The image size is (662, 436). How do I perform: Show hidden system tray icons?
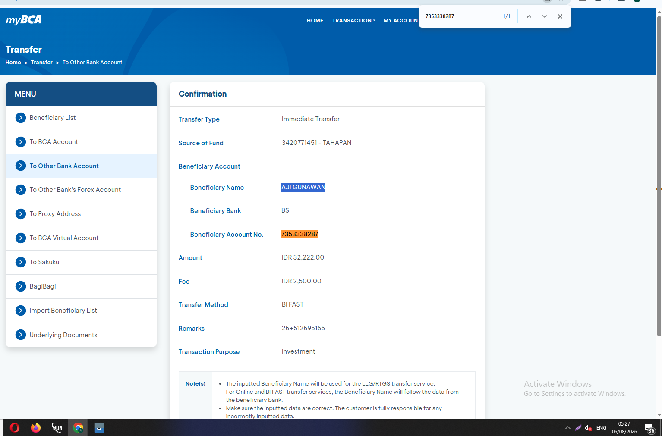click(x=567, y=428)
